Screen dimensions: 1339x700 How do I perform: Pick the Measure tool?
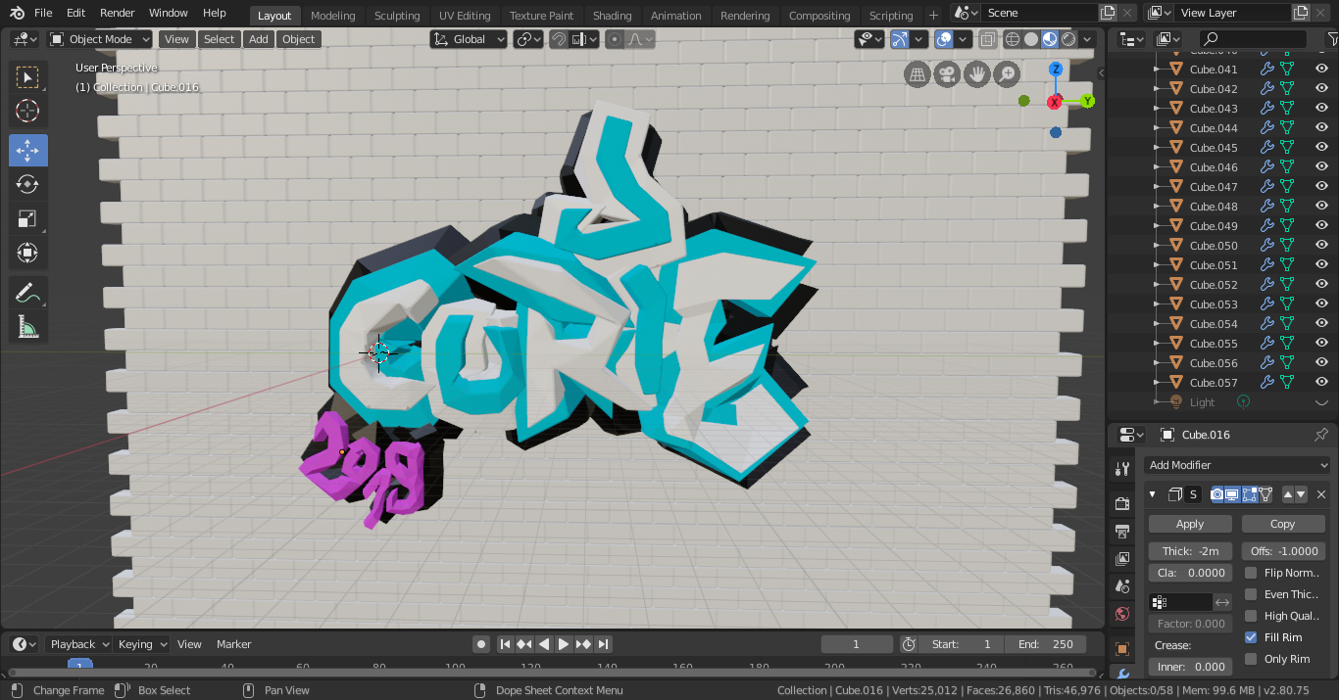pos(27,327)
